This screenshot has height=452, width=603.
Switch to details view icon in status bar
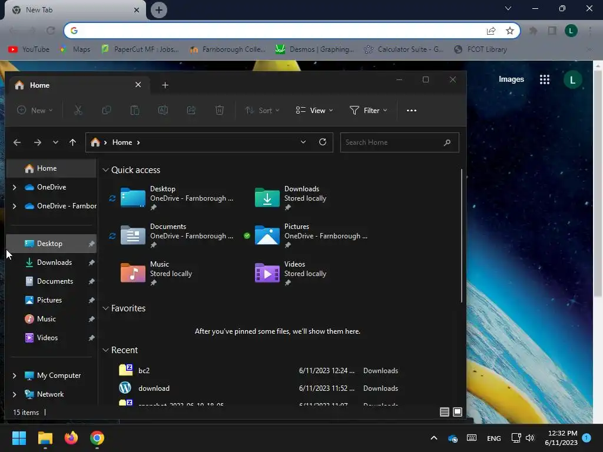pos(445,412)
